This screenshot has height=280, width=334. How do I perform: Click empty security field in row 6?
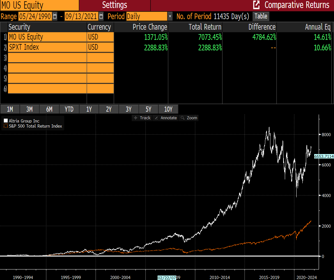(47, 88)
